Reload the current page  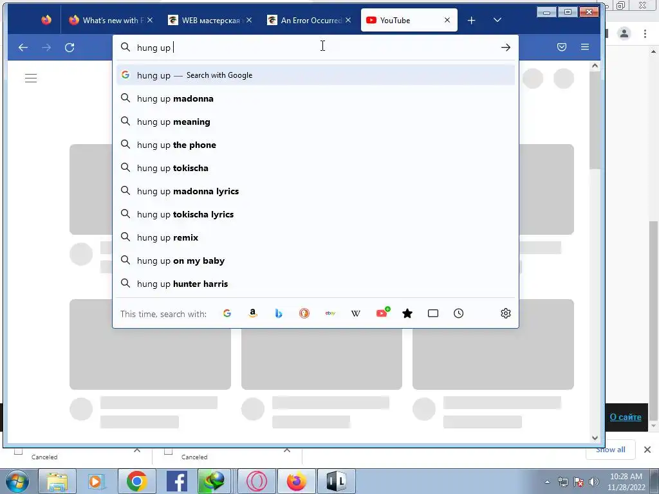tap(70, 48)
